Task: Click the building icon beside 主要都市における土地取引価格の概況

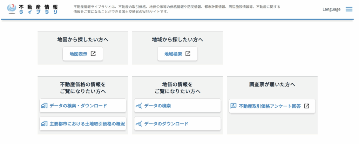Action: (44, 124)
